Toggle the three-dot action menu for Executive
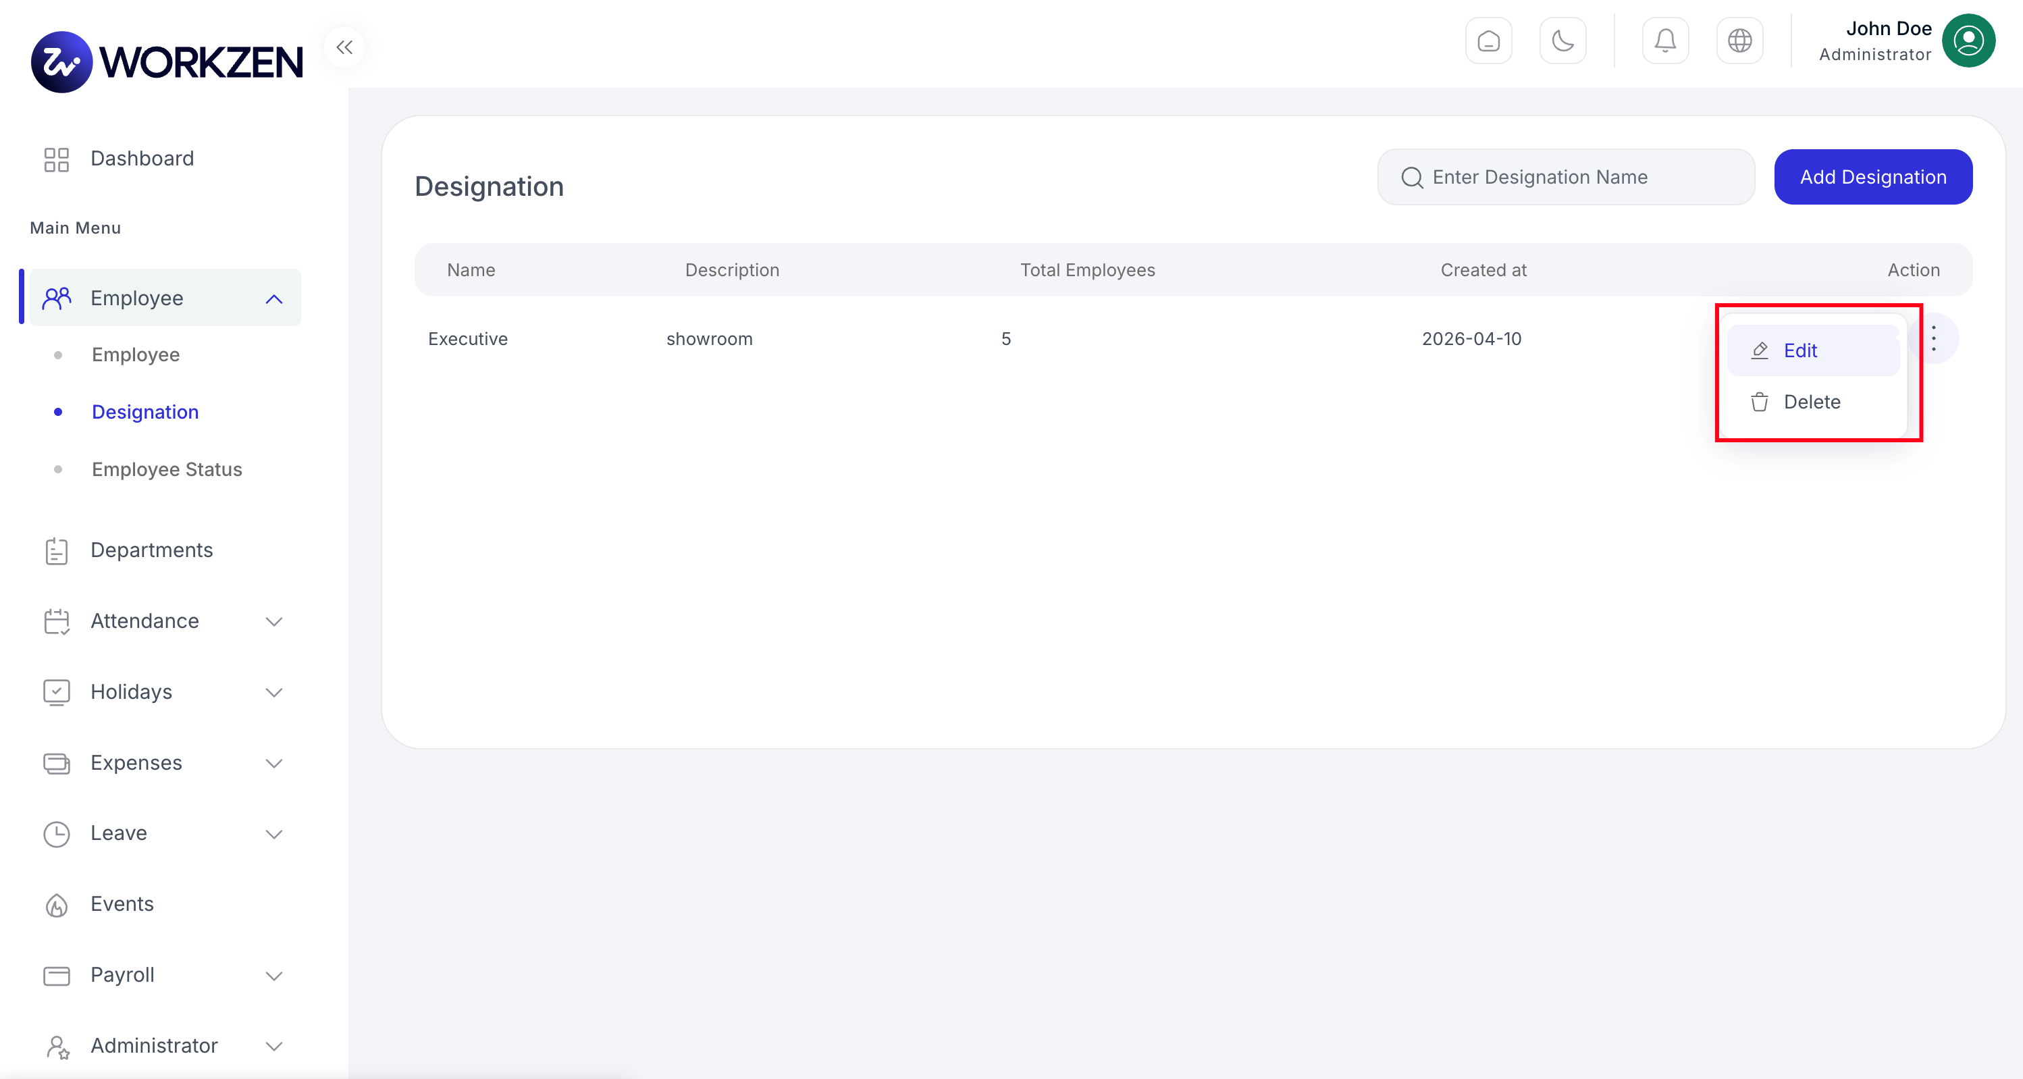2023x1079 pixels. (x=1933, y=338)
